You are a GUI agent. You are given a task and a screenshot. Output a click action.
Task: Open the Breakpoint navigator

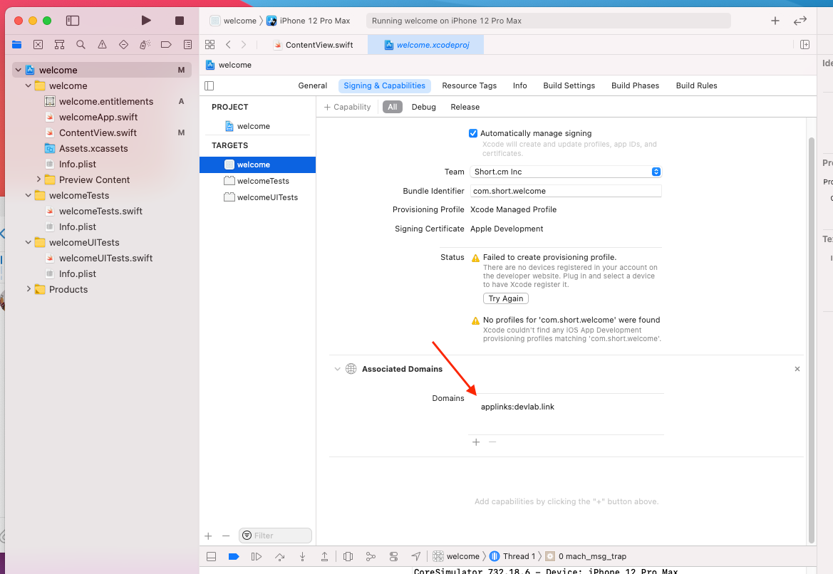click(166, 45)
